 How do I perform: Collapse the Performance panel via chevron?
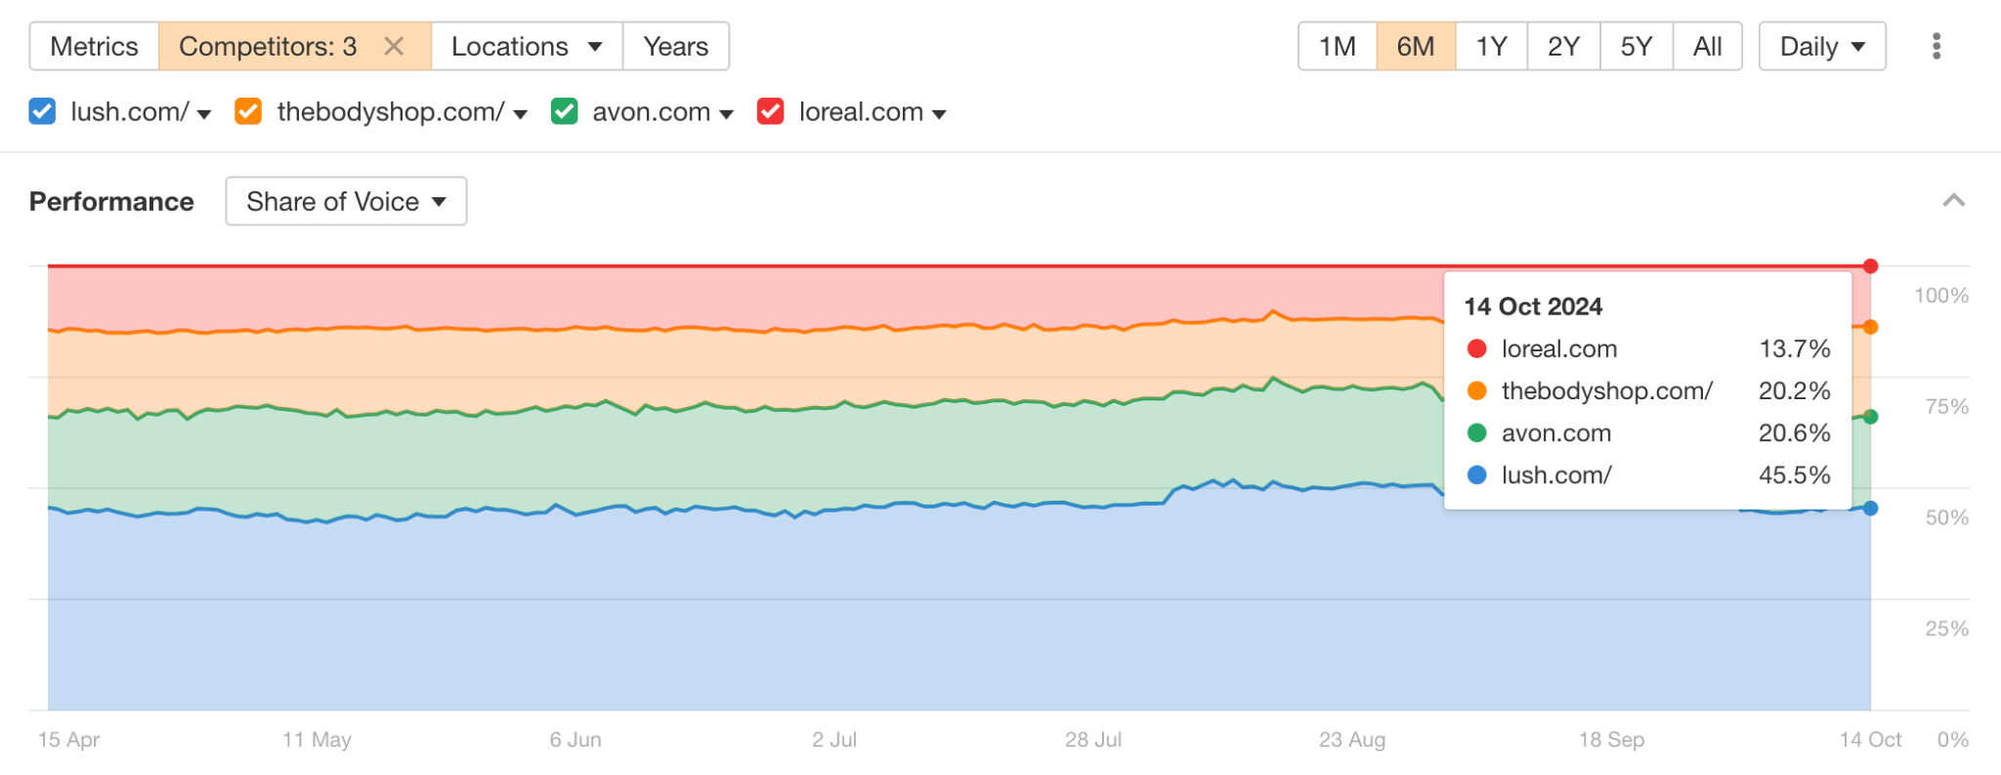click(x=1951, y=201)
